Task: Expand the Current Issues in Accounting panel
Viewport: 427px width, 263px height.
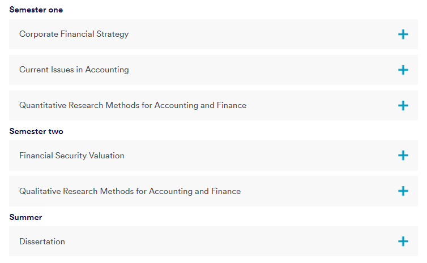Action: click(x=227, y=70)
